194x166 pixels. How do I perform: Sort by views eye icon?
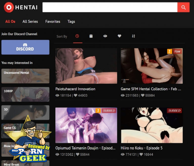105,36
